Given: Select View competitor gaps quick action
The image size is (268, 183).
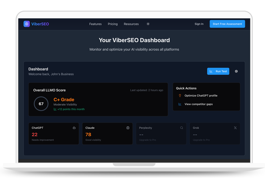Looking at the screenshot, I should [x=196, y=104].
